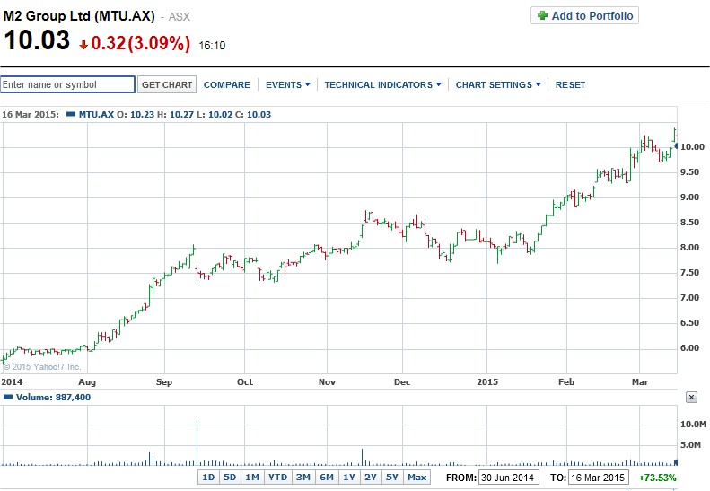The width and height of the screenshot is (710, 491).
Task: Select the 1D time range
Action: (x=207, y=477)
